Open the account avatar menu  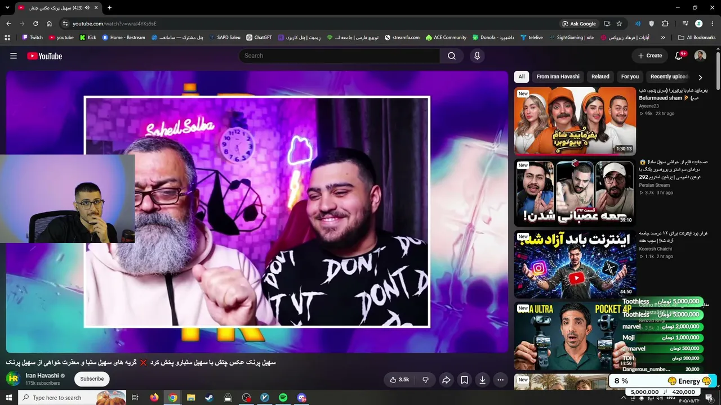pos(700,56)
